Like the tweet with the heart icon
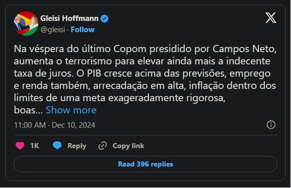Image resolution: width=291 pixels, height=188 pixels. [20, 146]
